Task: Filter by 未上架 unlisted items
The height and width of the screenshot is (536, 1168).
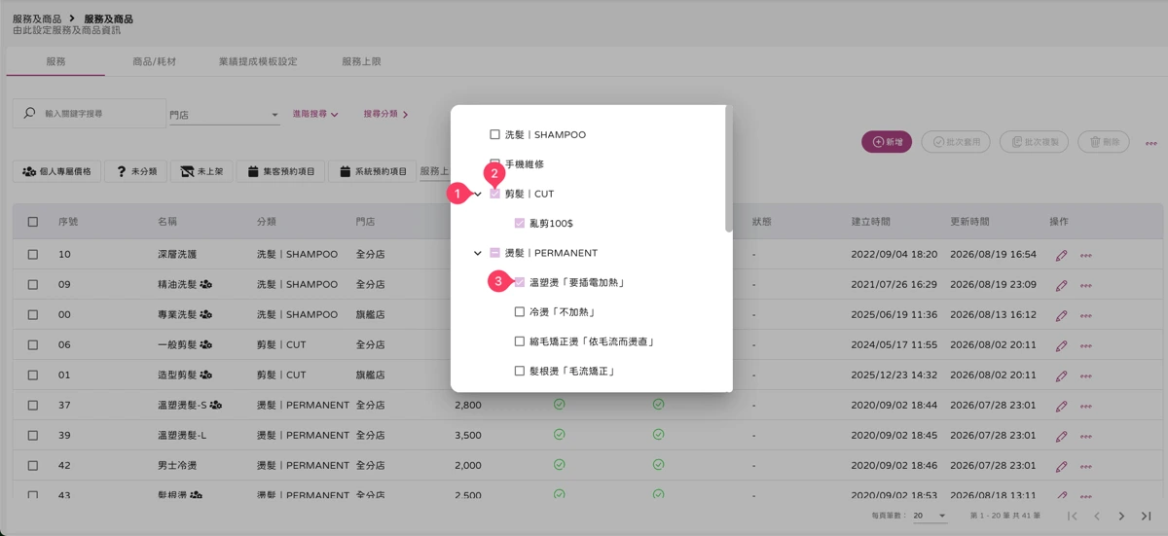Action: pos(201,171)
